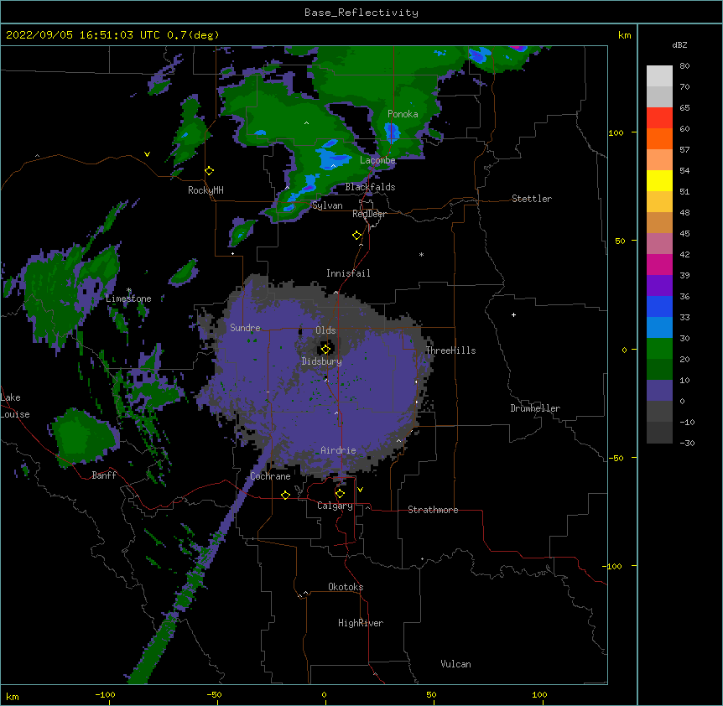Click the km unit label in the top right

tap(625, 35)
